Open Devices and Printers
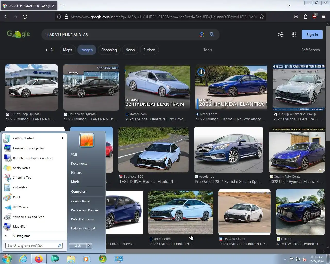Screen dimensions: 330x264 pos(86,210)
